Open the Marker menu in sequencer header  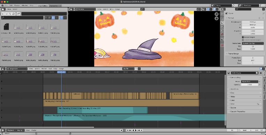[x=44, y=69]
